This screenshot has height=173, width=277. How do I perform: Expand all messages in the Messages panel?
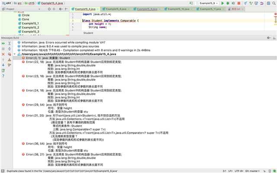(x=10, y=43)
